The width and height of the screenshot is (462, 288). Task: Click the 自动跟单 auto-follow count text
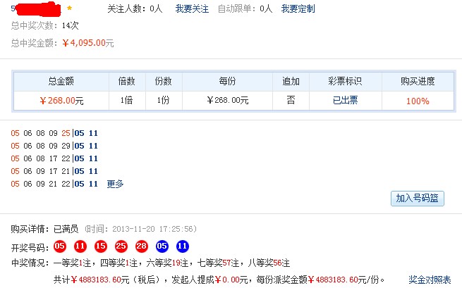click(245, 9)
